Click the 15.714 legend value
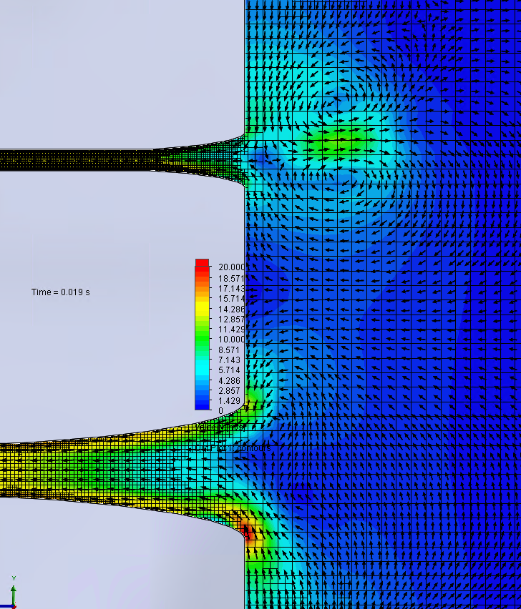This screenshot has width=521, height=609. tap(232, 298)
